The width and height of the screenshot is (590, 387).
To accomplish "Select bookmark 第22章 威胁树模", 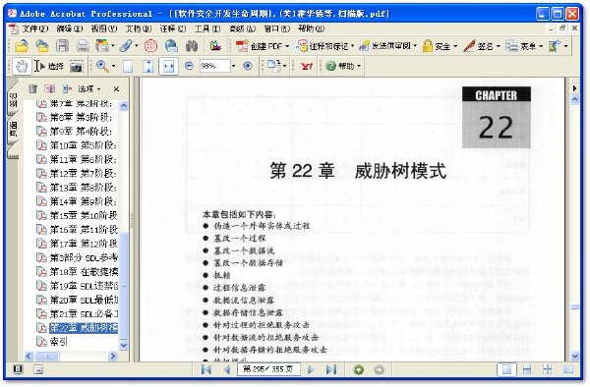I will click(77, 328).
